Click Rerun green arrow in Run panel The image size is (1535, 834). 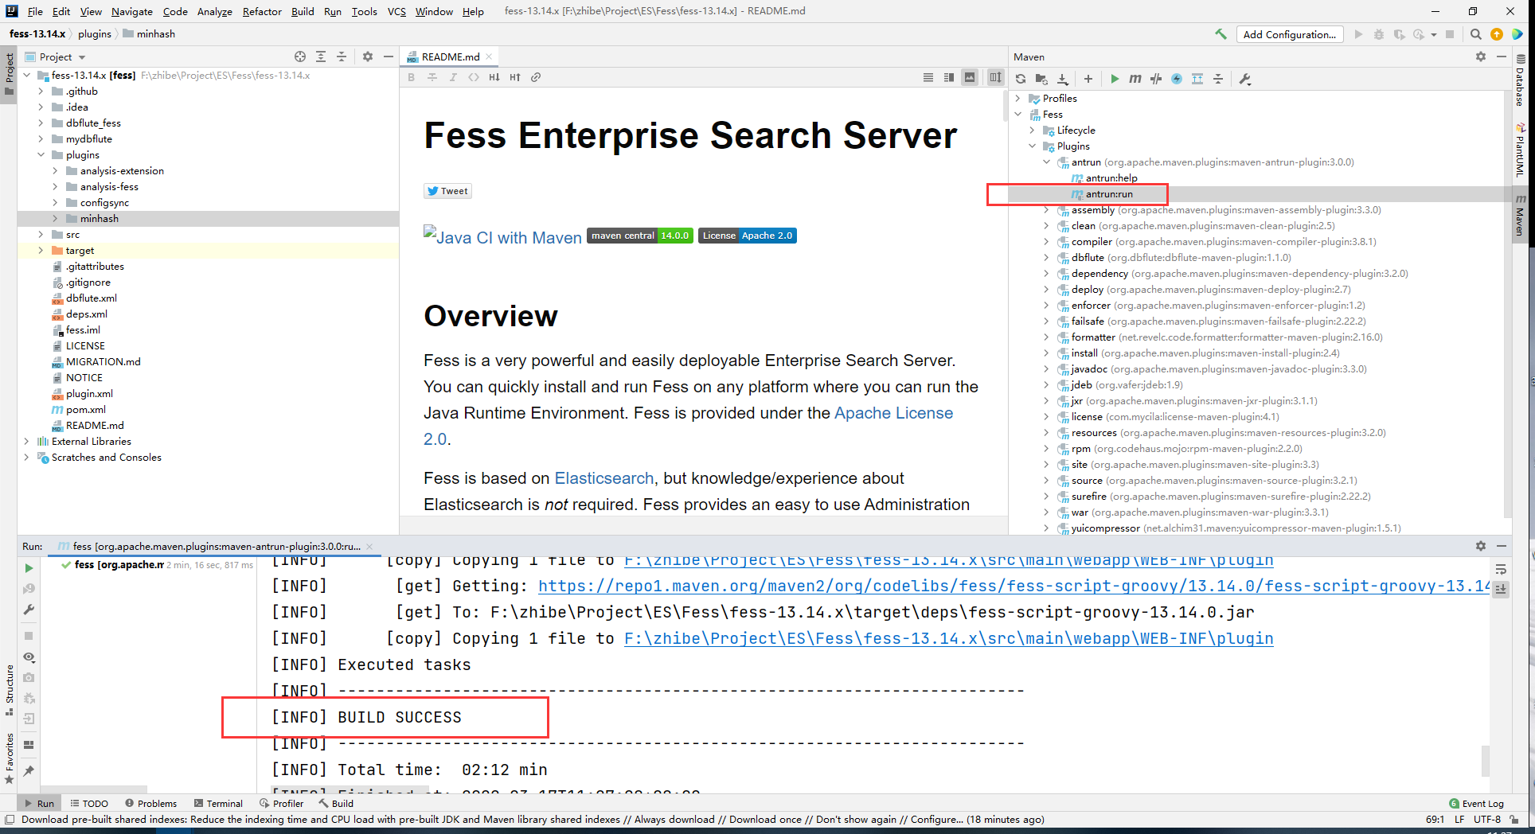pyautogui.click(x=29, y=568)
